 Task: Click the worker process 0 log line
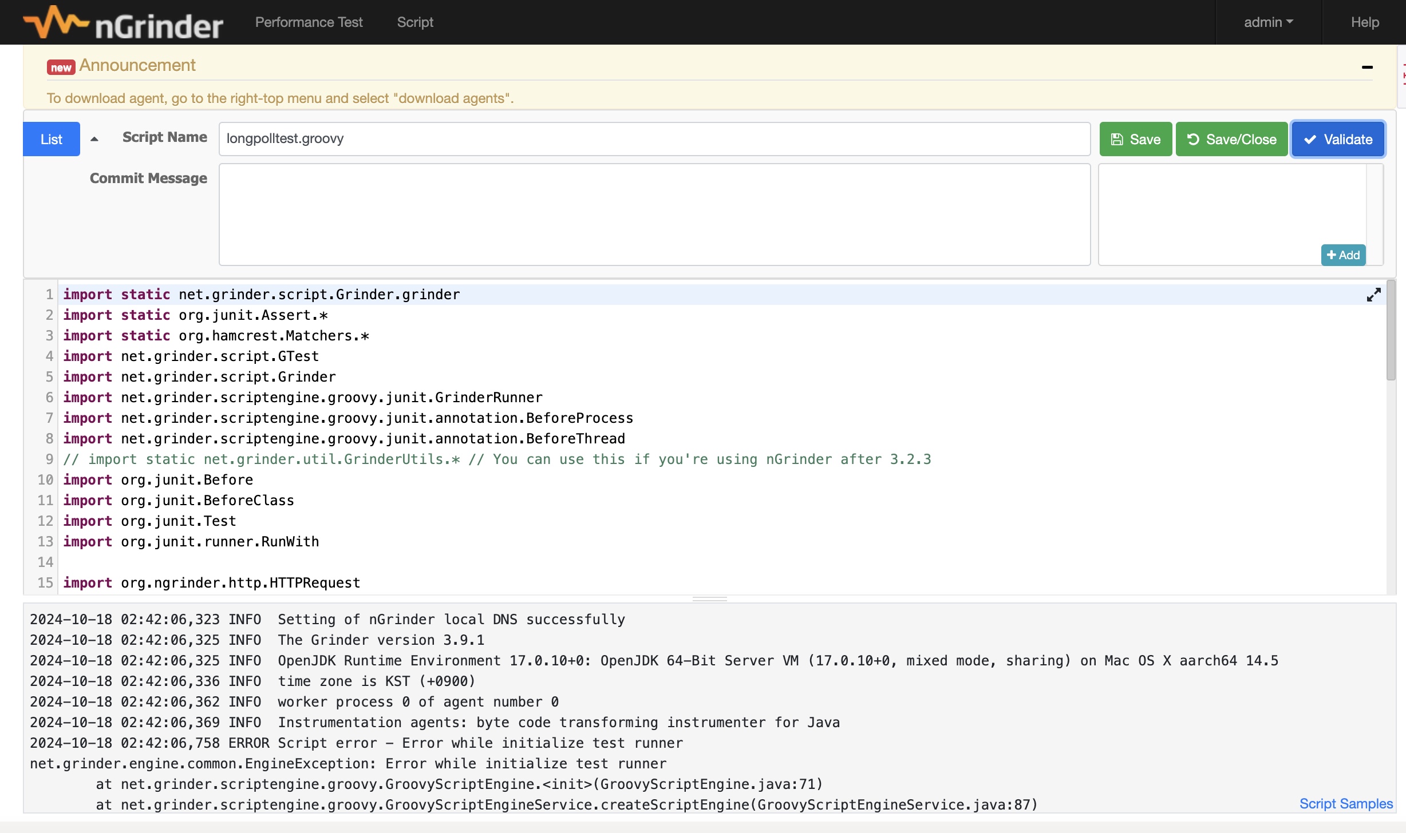(x=294, y=702)
